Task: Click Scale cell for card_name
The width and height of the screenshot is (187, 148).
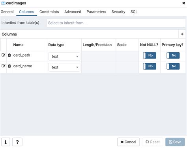Action: coord(127,67)
